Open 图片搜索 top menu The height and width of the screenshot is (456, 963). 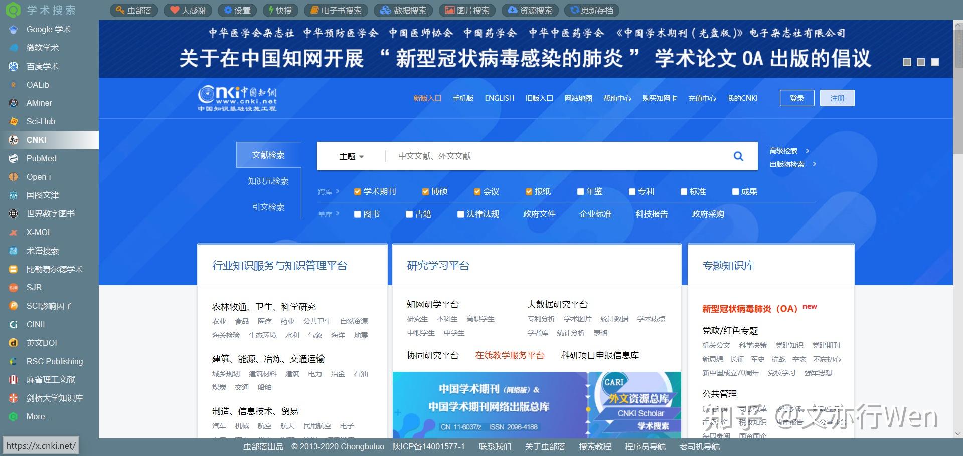click(x=467, y=10)
